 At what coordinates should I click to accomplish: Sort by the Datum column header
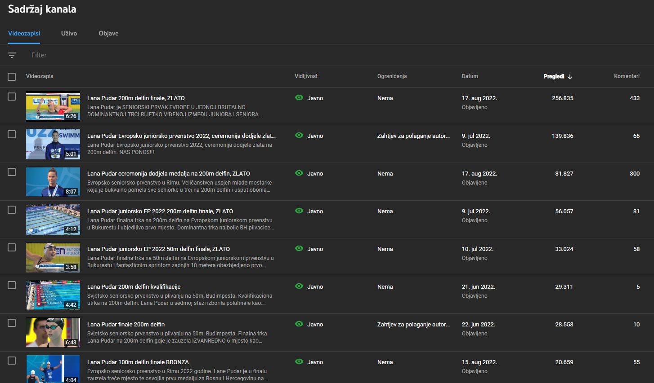click(x=470, y=76)
